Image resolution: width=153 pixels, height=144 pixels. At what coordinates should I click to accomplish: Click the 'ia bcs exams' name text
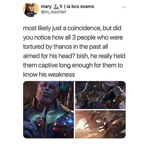tap(80, 6)
